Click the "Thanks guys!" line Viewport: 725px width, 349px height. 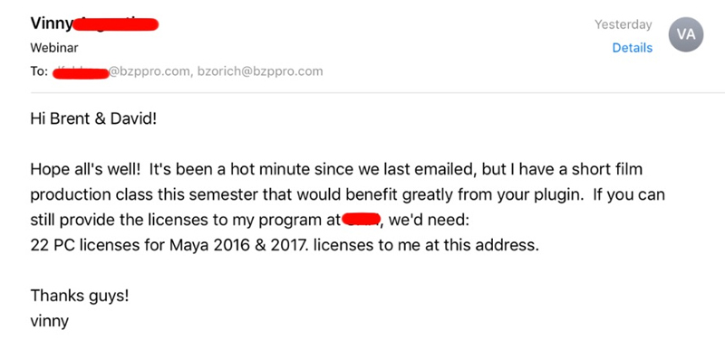tap(80, 295)
